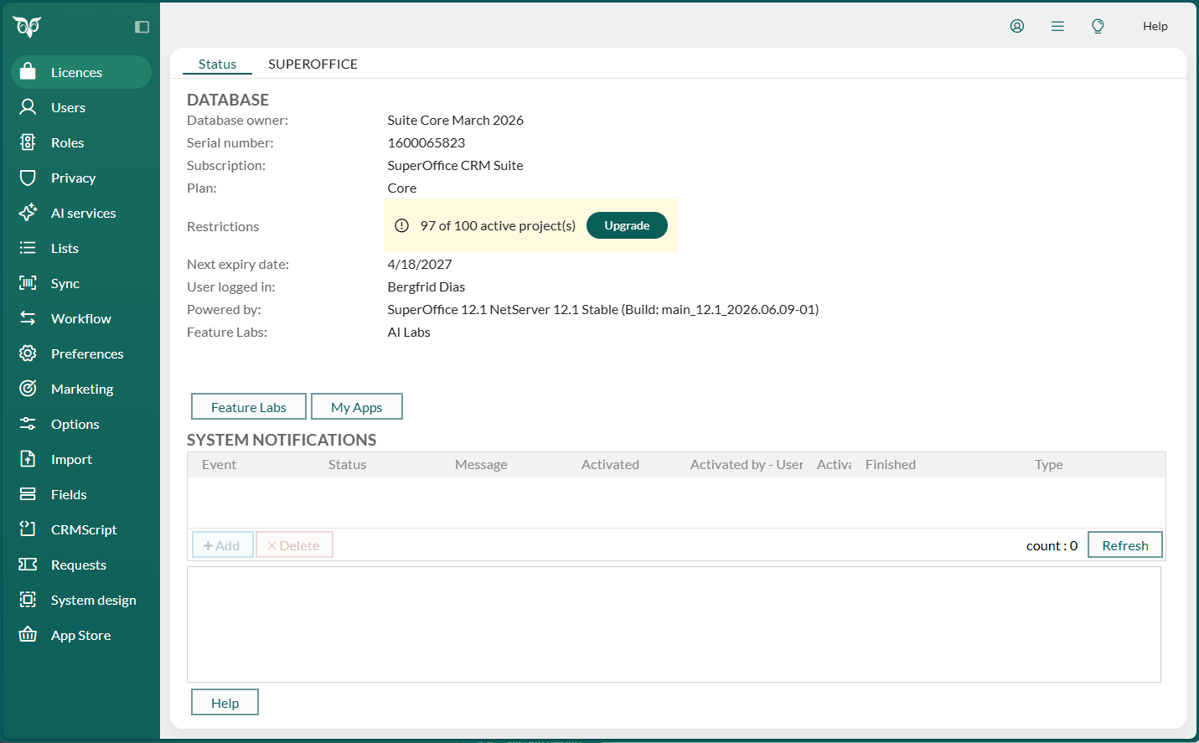Viewport: 1199px width, 743px height.
Task: Click the Upgrade button
Action: tap(627, 225)
